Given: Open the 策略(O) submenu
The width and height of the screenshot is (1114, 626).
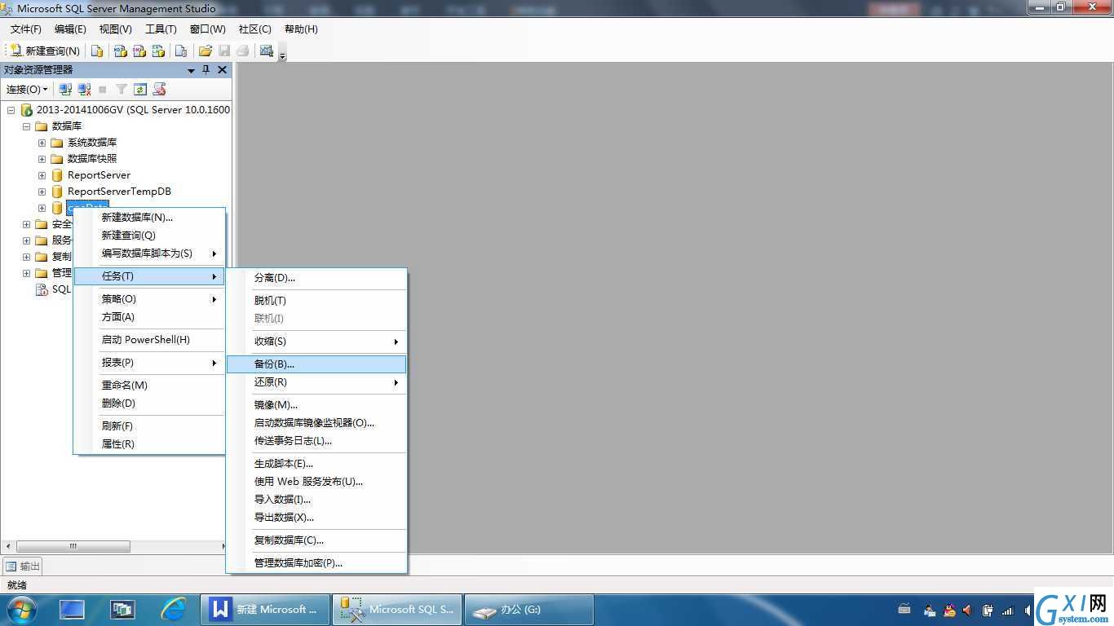Looking at the screenshot, I should pos(149,299).
